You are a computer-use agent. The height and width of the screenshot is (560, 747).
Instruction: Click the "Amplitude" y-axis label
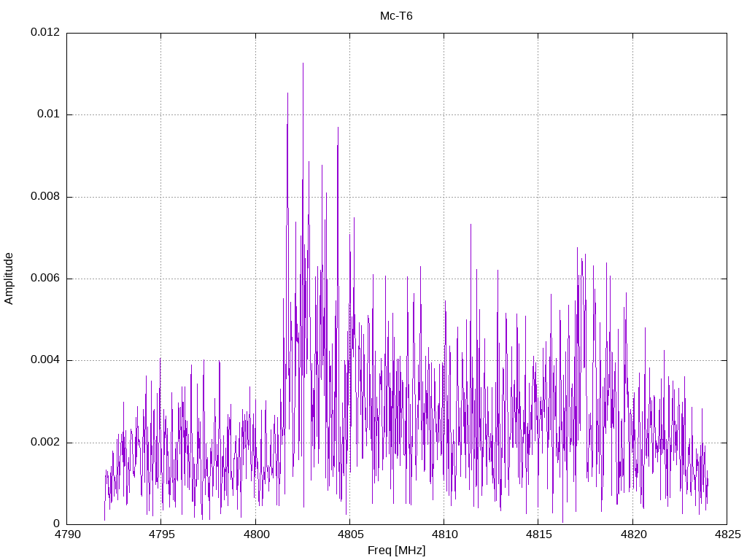coord(9,279)
